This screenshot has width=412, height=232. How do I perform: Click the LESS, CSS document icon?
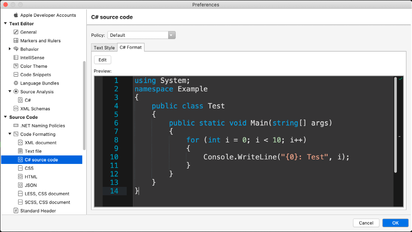(20, 194)
